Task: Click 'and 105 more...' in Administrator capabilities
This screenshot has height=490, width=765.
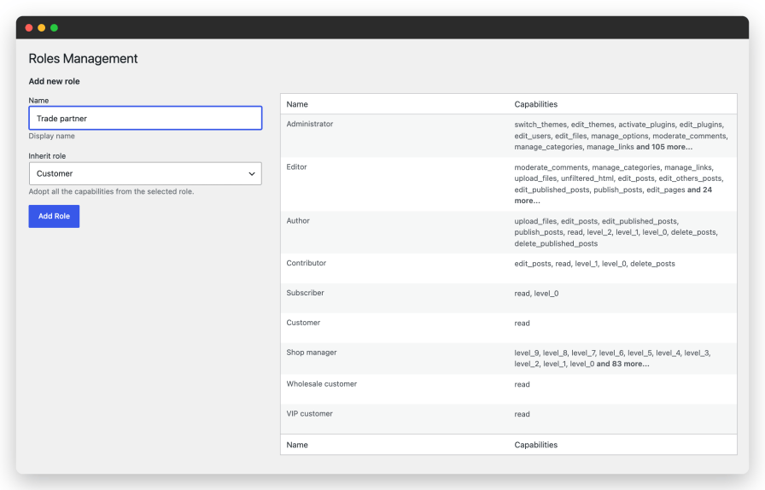Action: [664, 147]
